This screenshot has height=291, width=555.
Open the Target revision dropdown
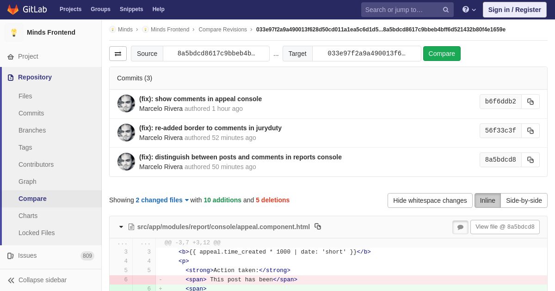pos(367,54)
